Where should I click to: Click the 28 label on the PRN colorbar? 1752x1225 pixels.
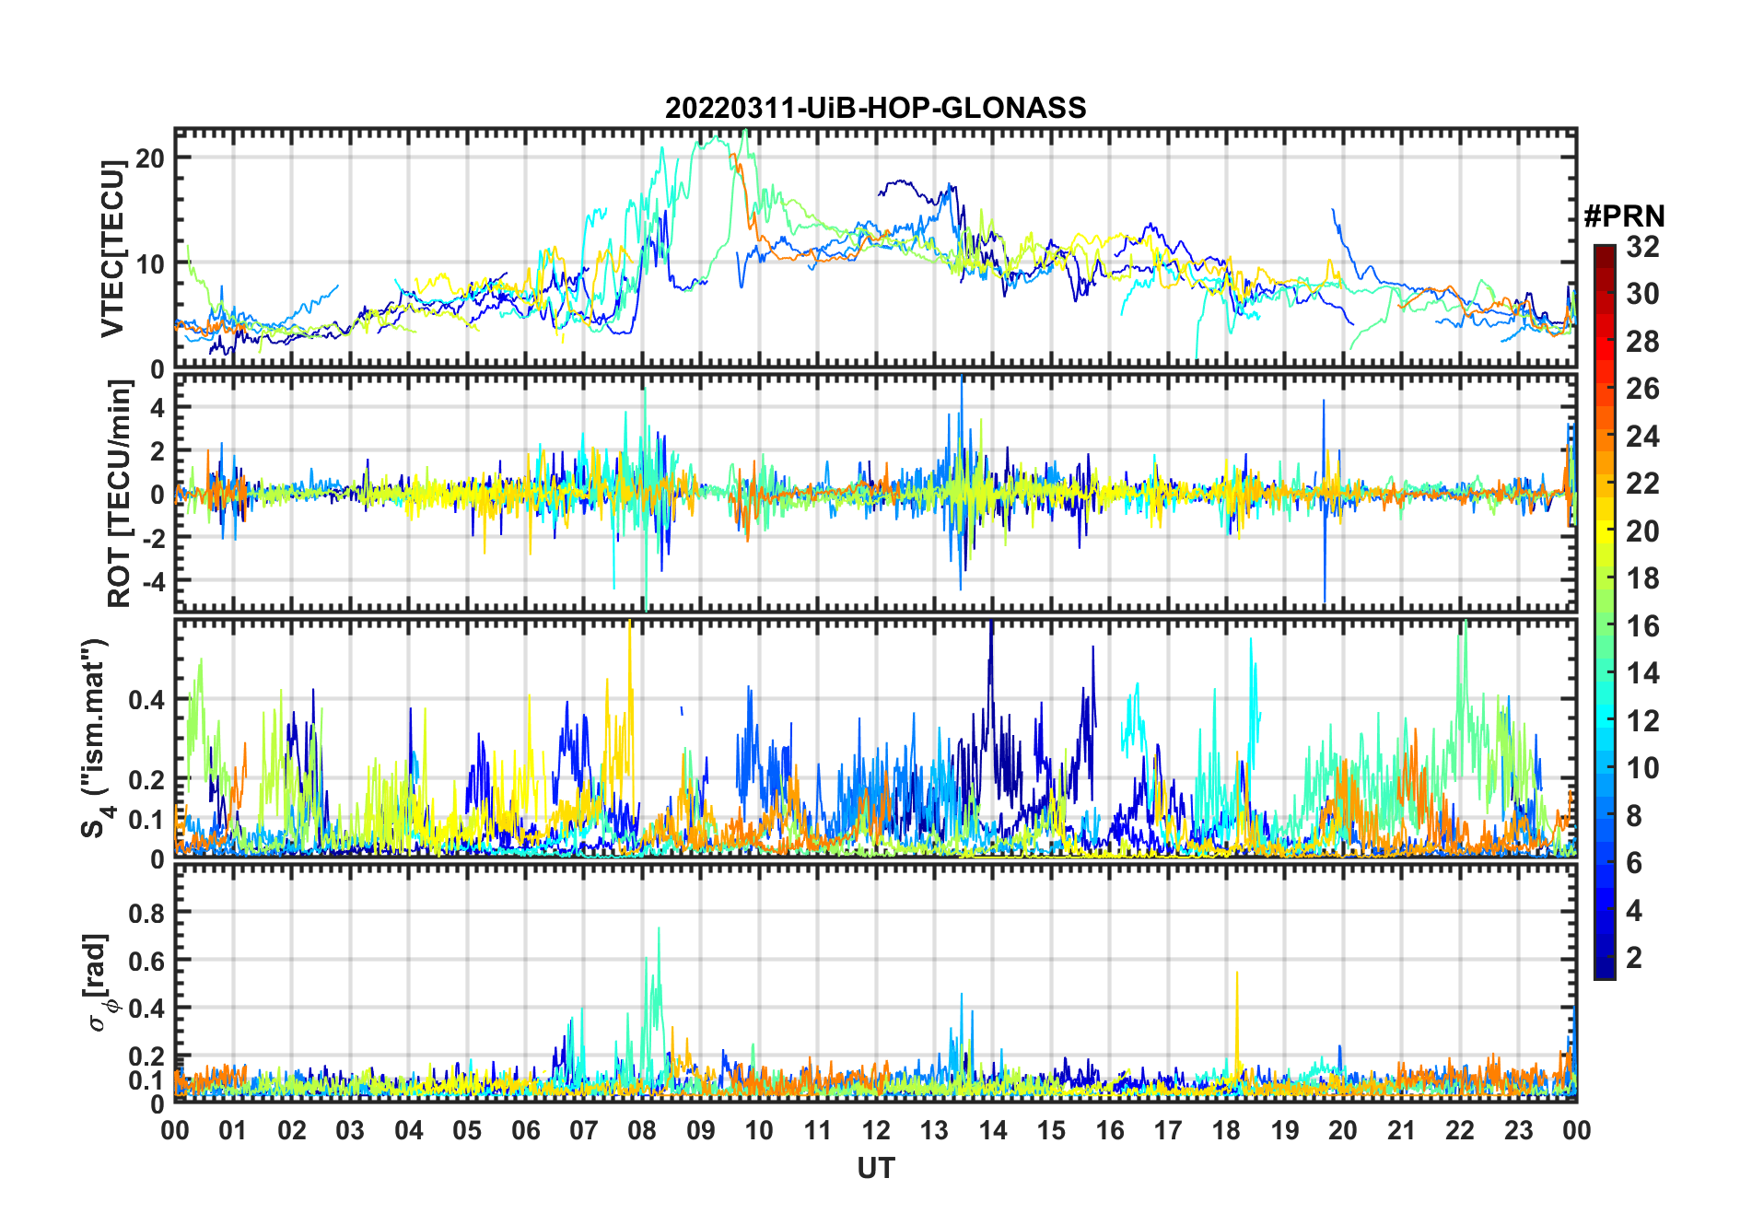click(1642, 342)
